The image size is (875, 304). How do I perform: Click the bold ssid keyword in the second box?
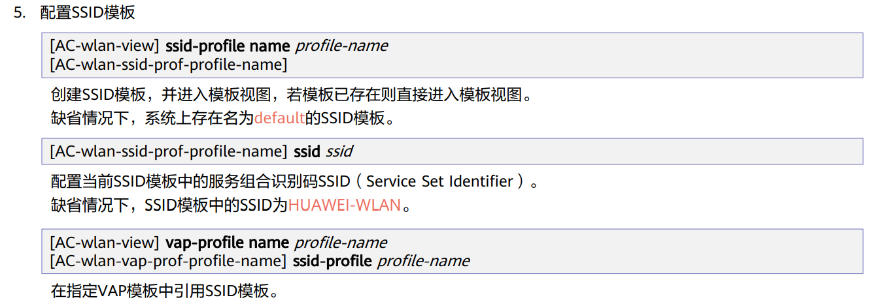tap(307, 151)
